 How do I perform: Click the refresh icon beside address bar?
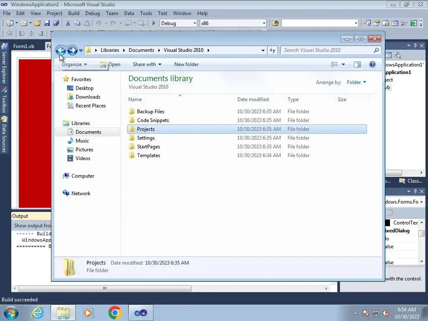pos(273,50)
